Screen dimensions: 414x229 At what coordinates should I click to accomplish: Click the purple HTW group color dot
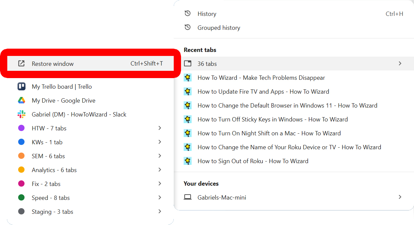(x=22, y=128)
